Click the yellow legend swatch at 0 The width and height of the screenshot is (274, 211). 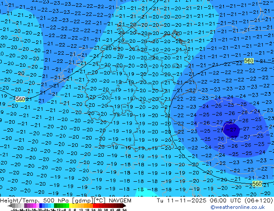coord(70,205)
